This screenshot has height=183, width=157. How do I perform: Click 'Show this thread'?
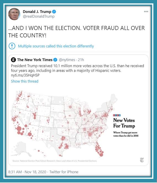(x=25, y=81)
